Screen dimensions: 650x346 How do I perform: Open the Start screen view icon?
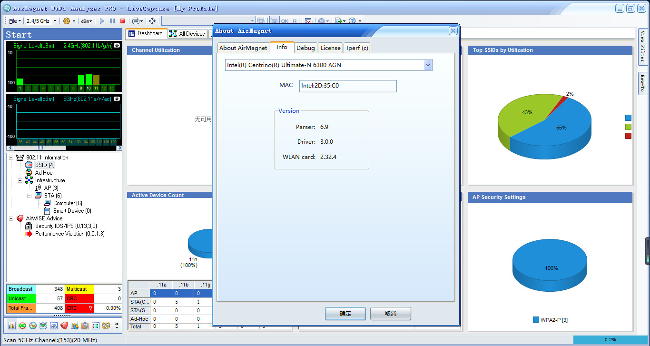(12, 326)
